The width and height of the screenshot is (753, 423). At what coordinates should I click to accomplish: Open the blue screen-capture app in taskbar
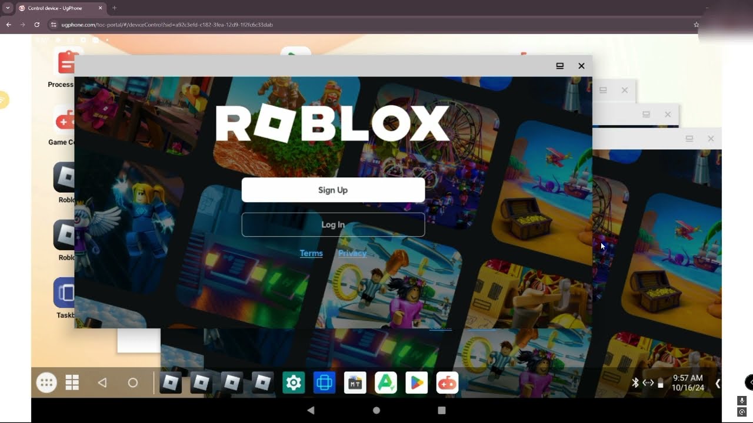pyautogui.click(x=324, y=383)
